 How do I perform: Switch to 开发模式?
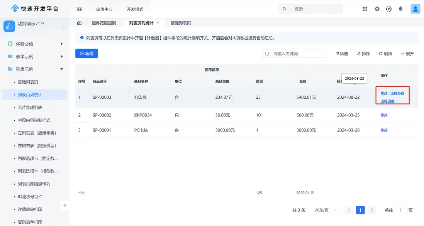(x=135, y=9)
